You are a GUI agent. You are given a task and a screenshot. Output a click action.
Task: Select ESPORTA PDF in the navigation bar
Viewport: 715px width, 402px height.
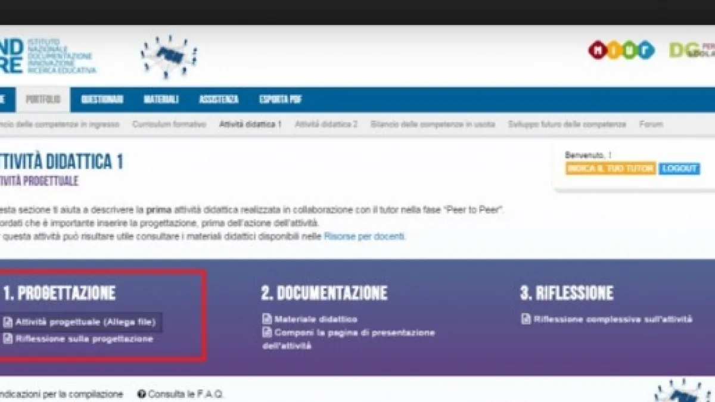280,99
